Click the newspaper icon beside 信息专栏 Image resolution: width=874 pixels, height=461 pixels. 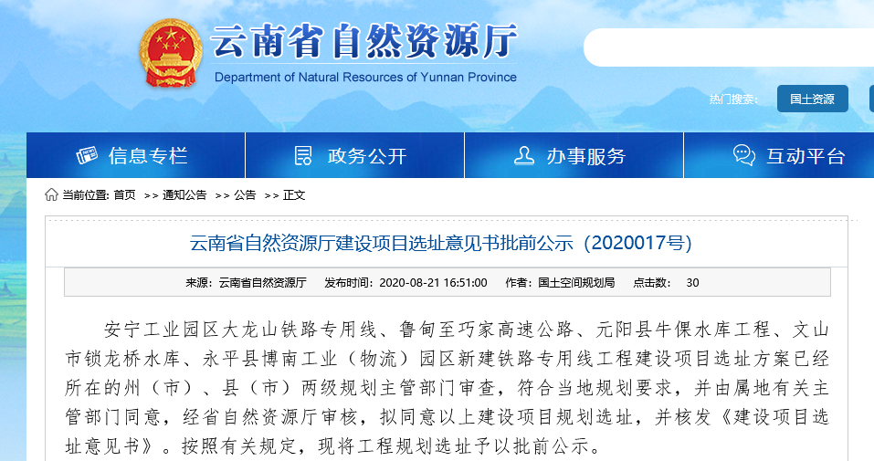[x=87, y=156]
